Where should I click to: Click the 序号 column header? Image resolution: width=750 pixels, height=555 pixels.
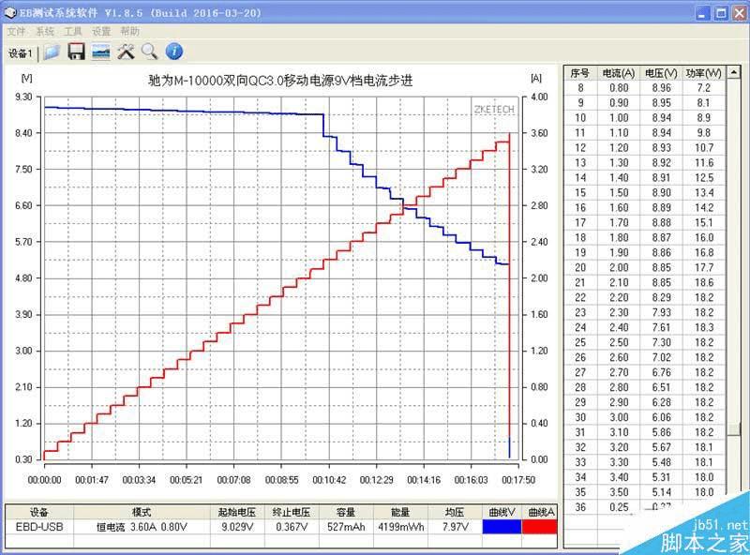tap(579, 73)
